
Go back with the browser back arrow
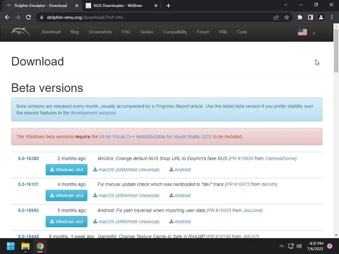[7, 17]
